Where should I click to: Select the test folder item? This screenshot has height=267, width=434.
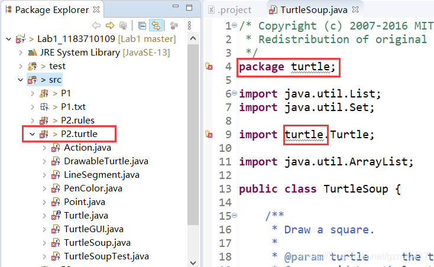pyautogui.click(x=47, y=66)
